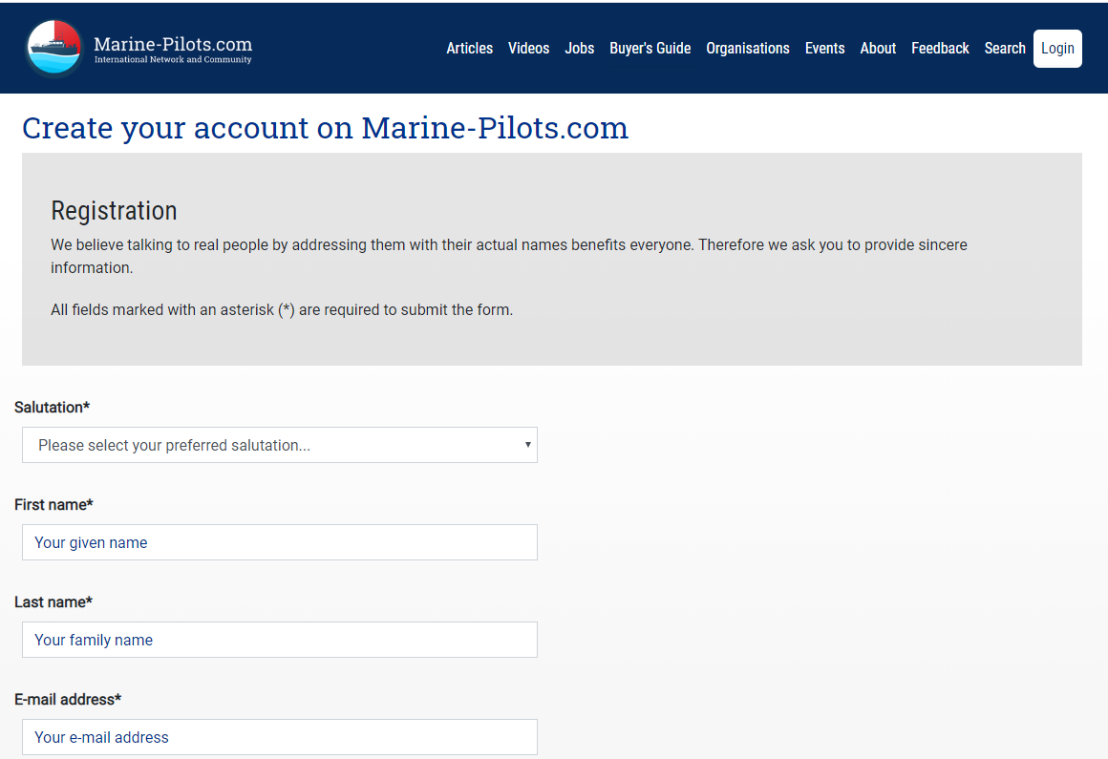The height and width of the screenshot is (759, 1108).
Task: Open the Jobs page
Action: point(580,49)
